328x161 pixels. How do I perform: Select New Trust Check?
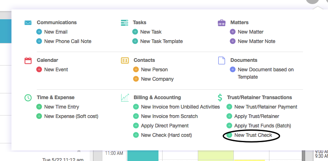[x=253, y=135]
